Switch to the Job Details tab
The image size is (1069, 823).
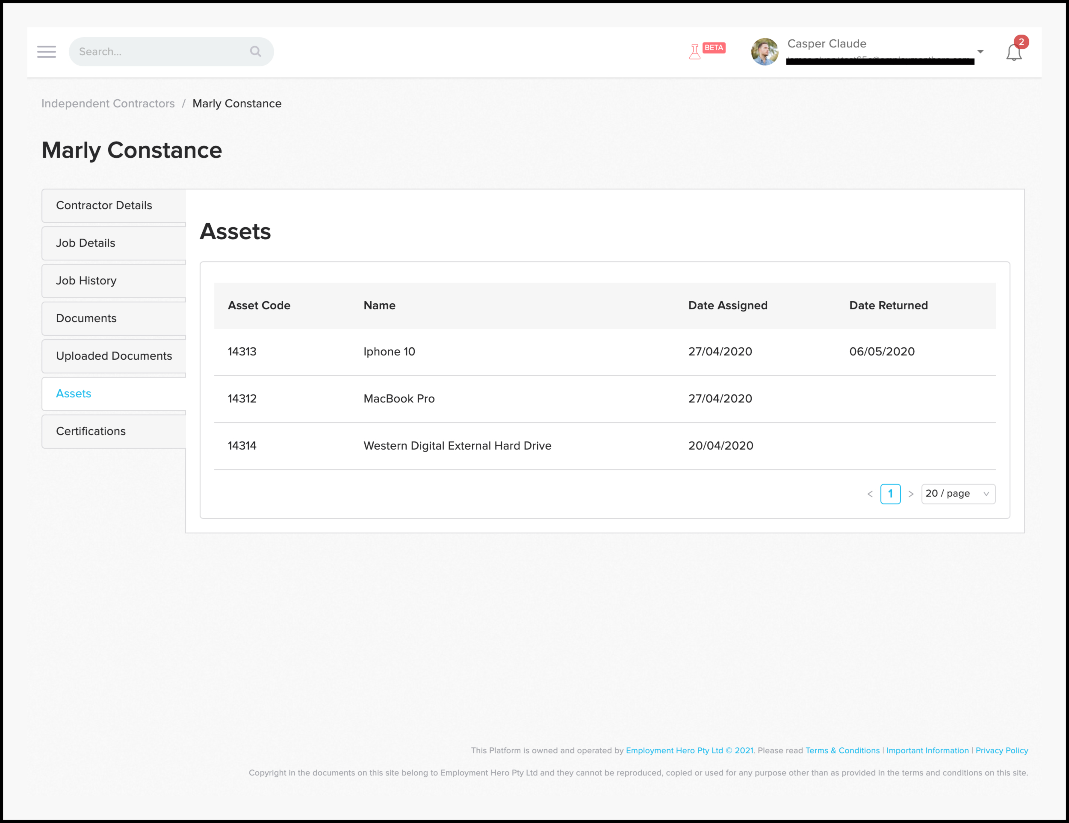point(86,243)
